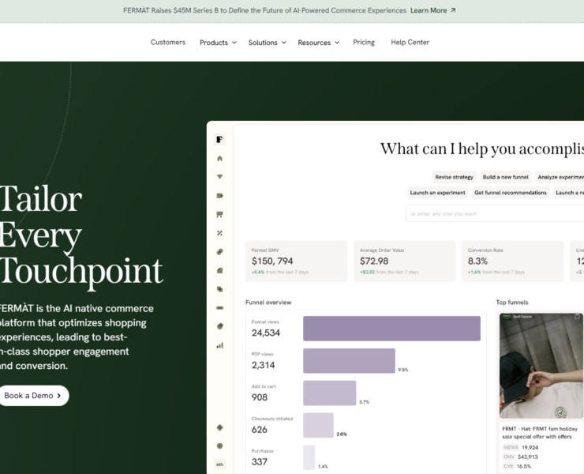Click the VIEWS 19,924 stat

pos(521,447)
